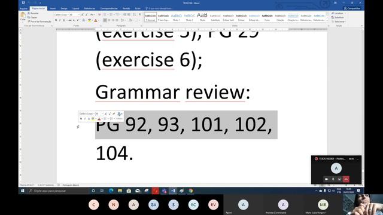This screenshot has width=383, height=215.
Task: Toggle Show paragraph marks (¶)
Action: coord(140,14)
